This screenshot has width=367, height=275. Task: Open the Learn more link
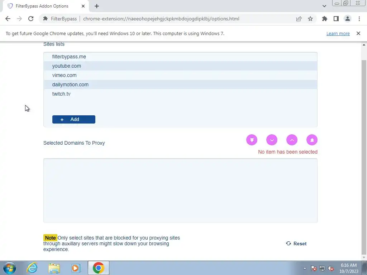(338, 33)
